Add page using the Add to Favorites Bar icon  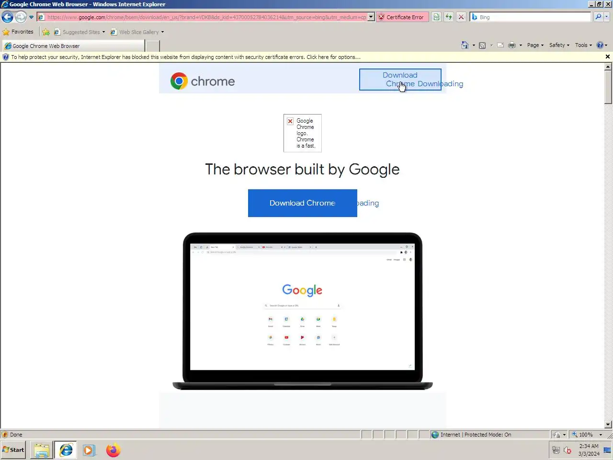click(x=46, y=32)
